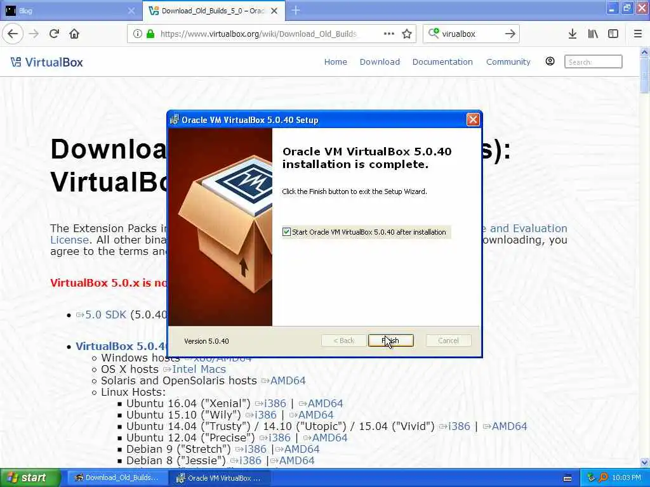This screenshot has width=650, height=487.
Task: Click the green padlock security icon
Action: tap(150, 34)
